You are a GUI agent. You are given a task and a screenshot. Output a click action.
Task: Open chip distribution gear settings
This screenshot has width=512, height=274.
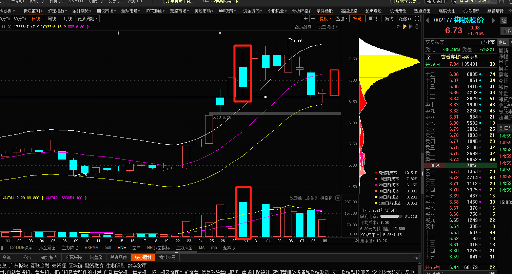[x=417, y=27]
